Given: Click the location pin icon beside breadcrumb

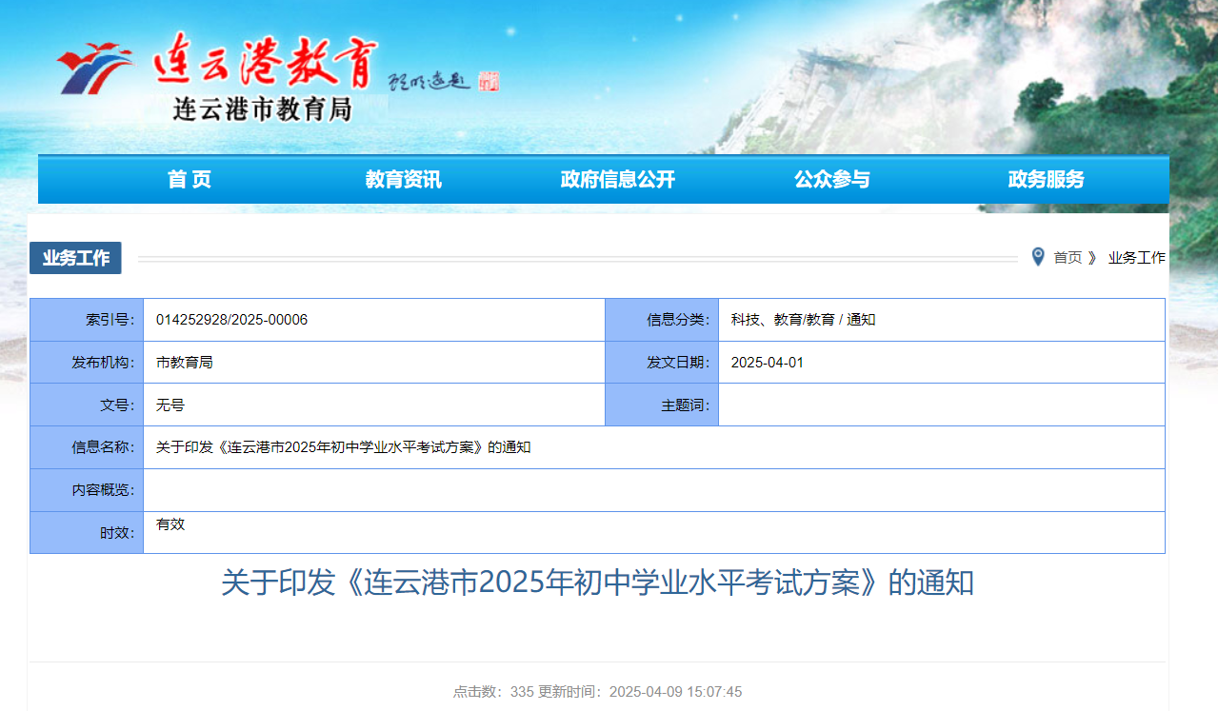Looking at the screenshot, I should point(1038,257).
